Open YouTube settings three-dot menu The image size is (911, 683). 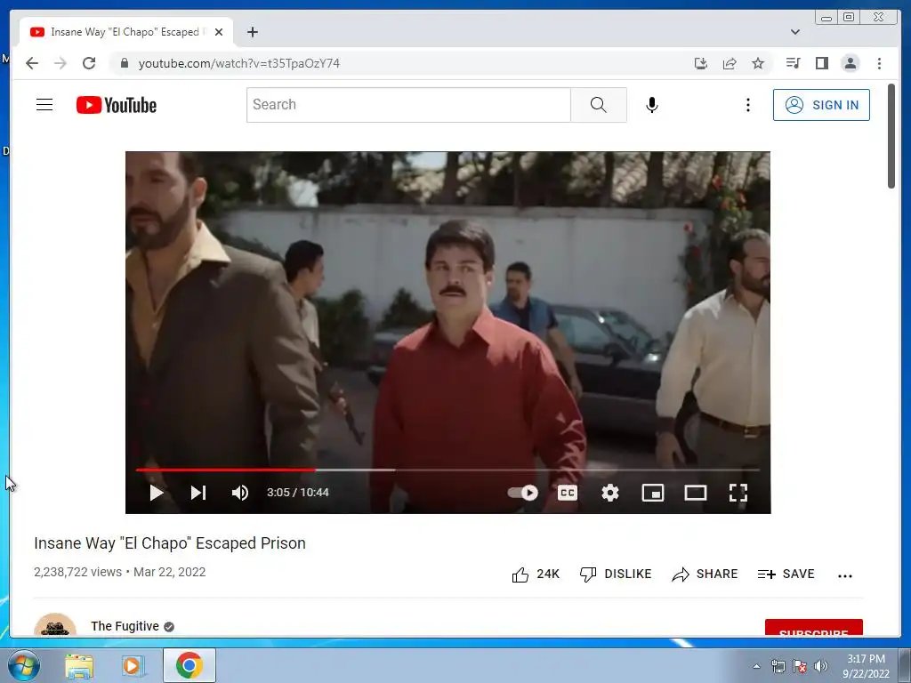click(747, 105)
